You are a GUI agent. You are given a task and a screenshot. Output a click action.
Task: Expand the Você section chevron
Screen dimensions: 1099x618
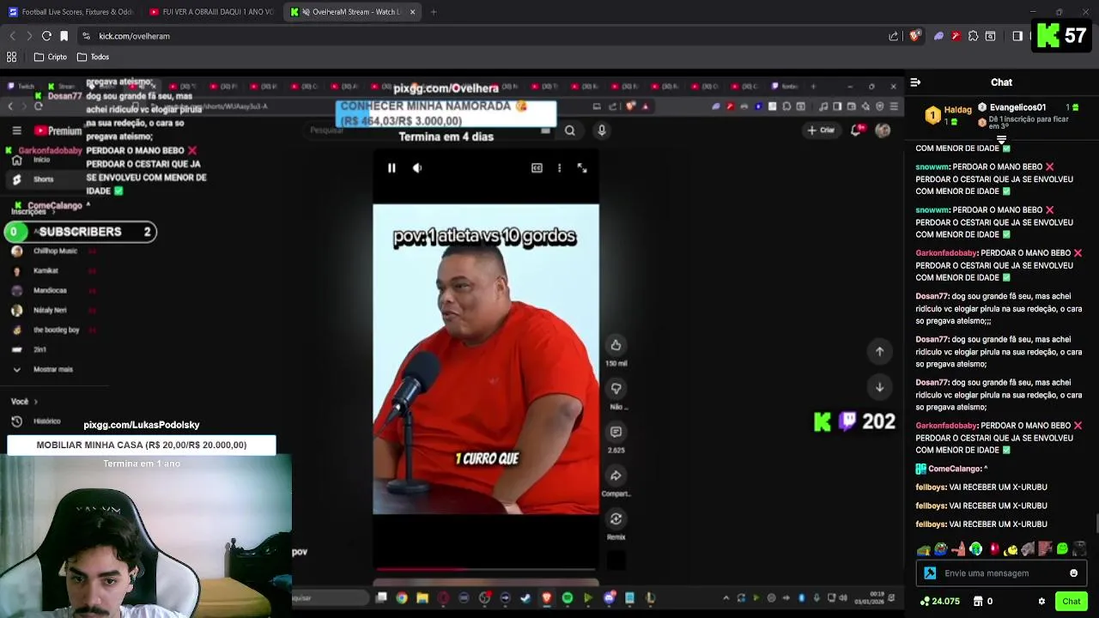click(35, 402)
